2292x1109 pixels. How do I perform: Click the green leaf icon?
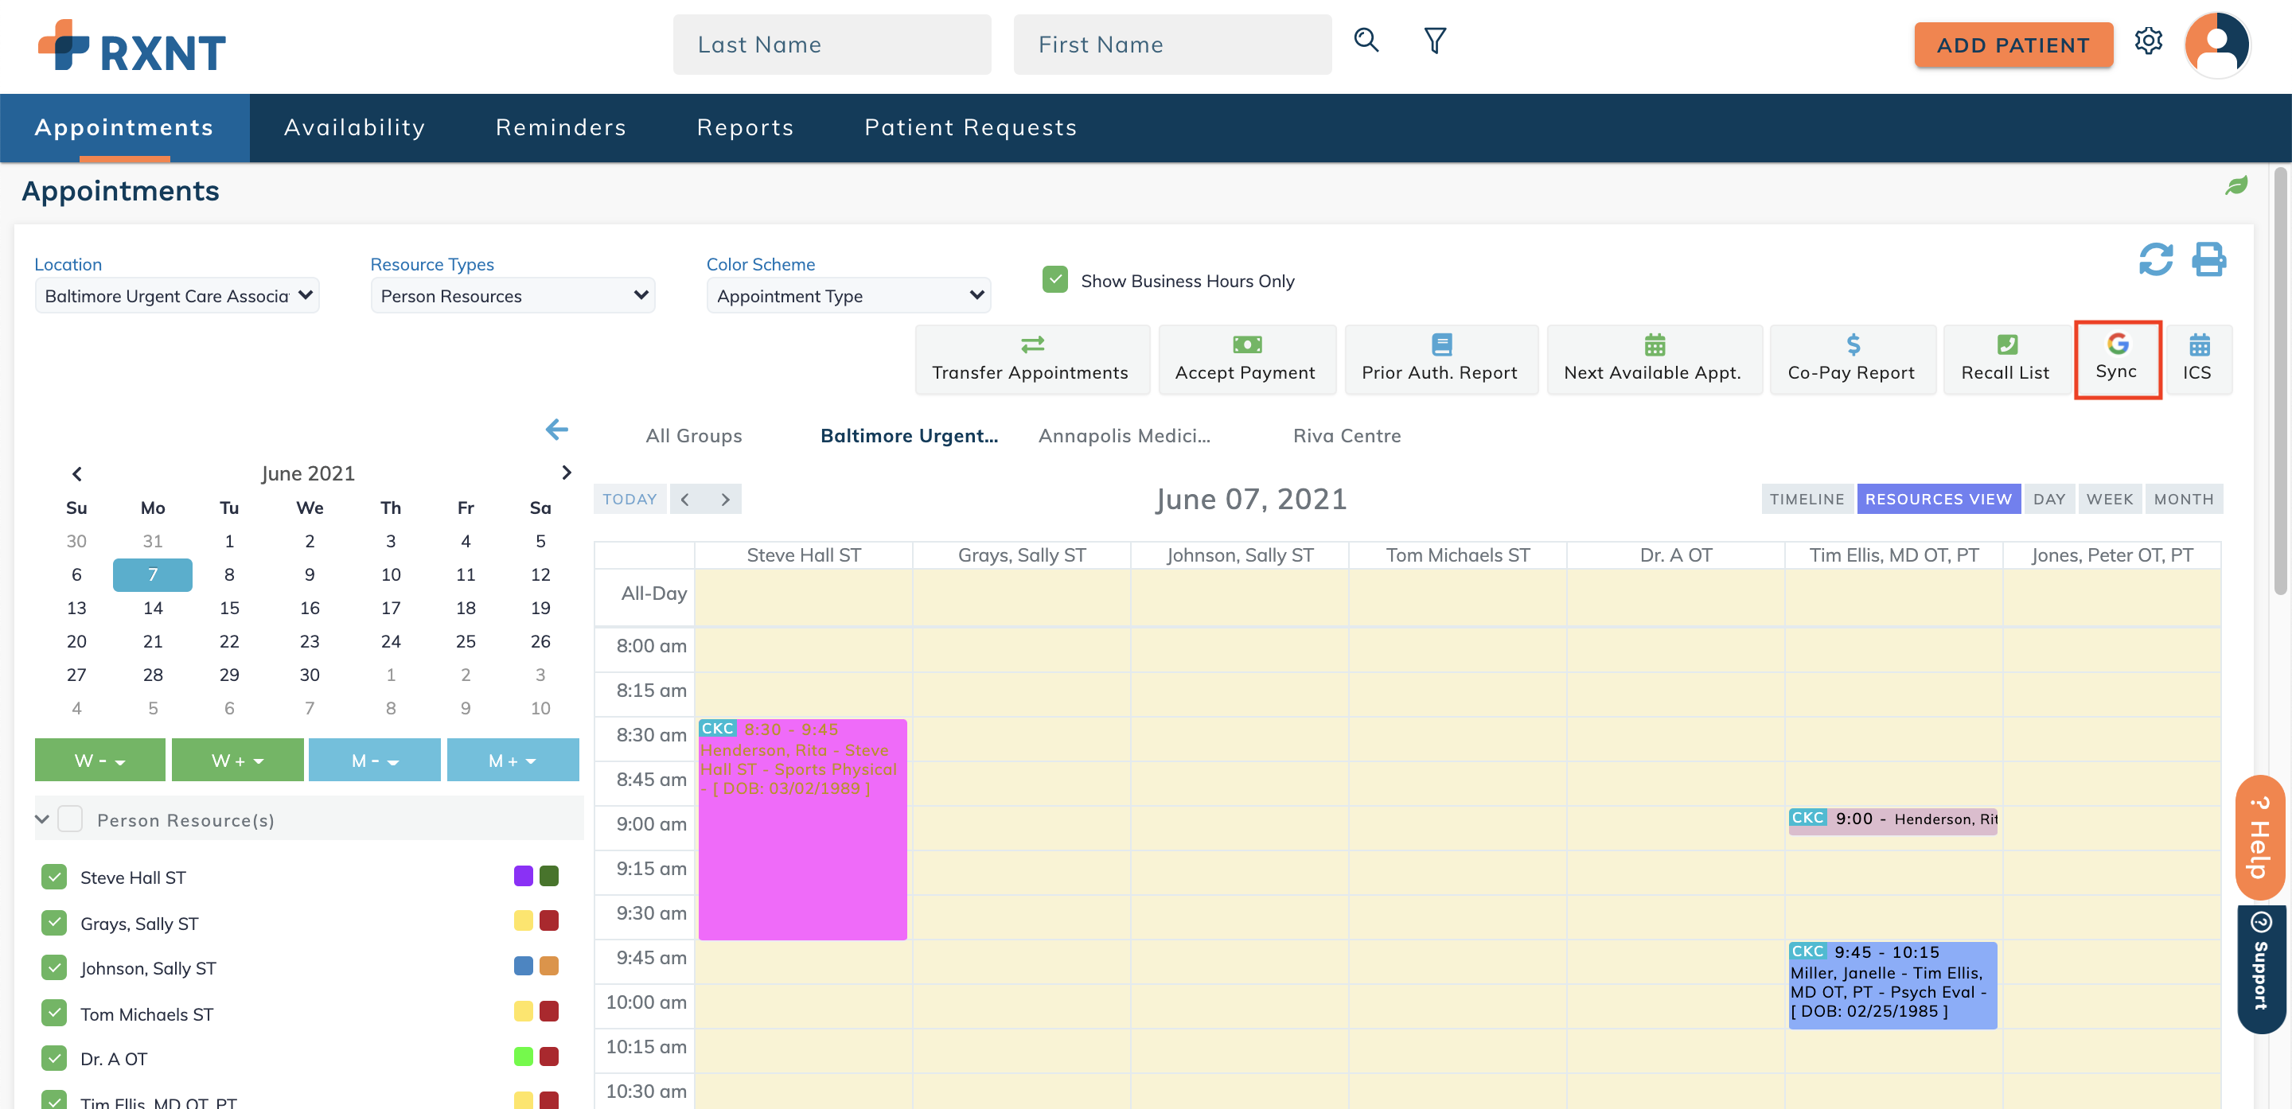click(x=2236, y=185)
